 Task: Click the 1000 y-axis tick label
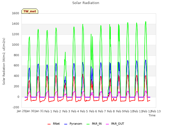point(16,45)
